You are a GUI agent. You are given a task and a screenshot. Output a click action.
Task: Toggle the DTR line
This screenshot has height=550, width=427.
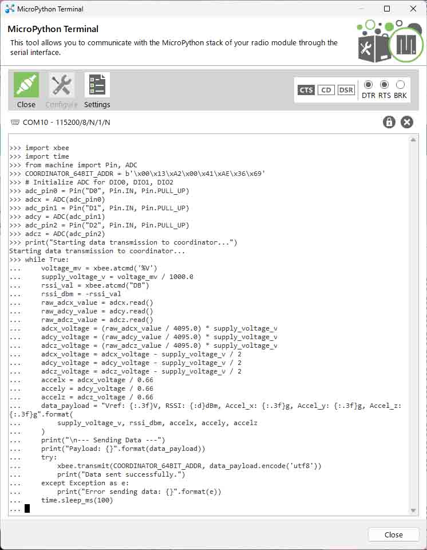click(x=368, y=85)
